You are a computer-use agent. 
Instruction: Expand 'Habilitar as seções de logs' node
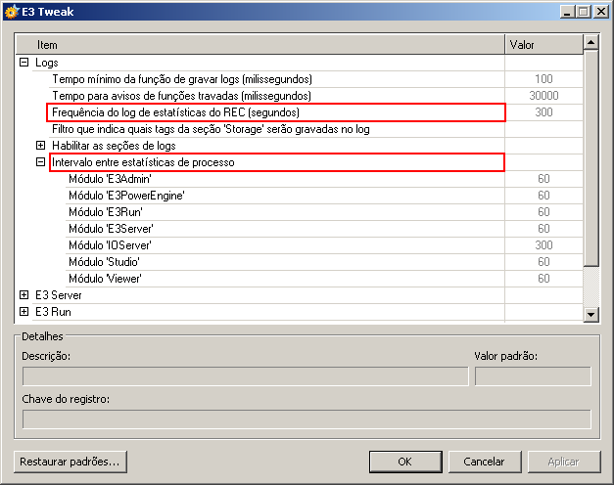coord(40,146)
